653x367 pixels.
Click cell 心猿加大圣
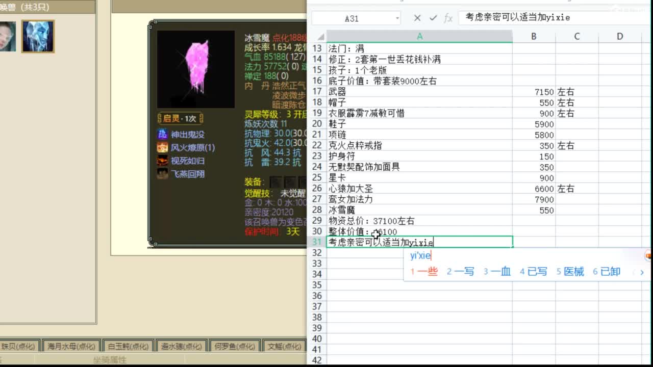click(419, 189)
